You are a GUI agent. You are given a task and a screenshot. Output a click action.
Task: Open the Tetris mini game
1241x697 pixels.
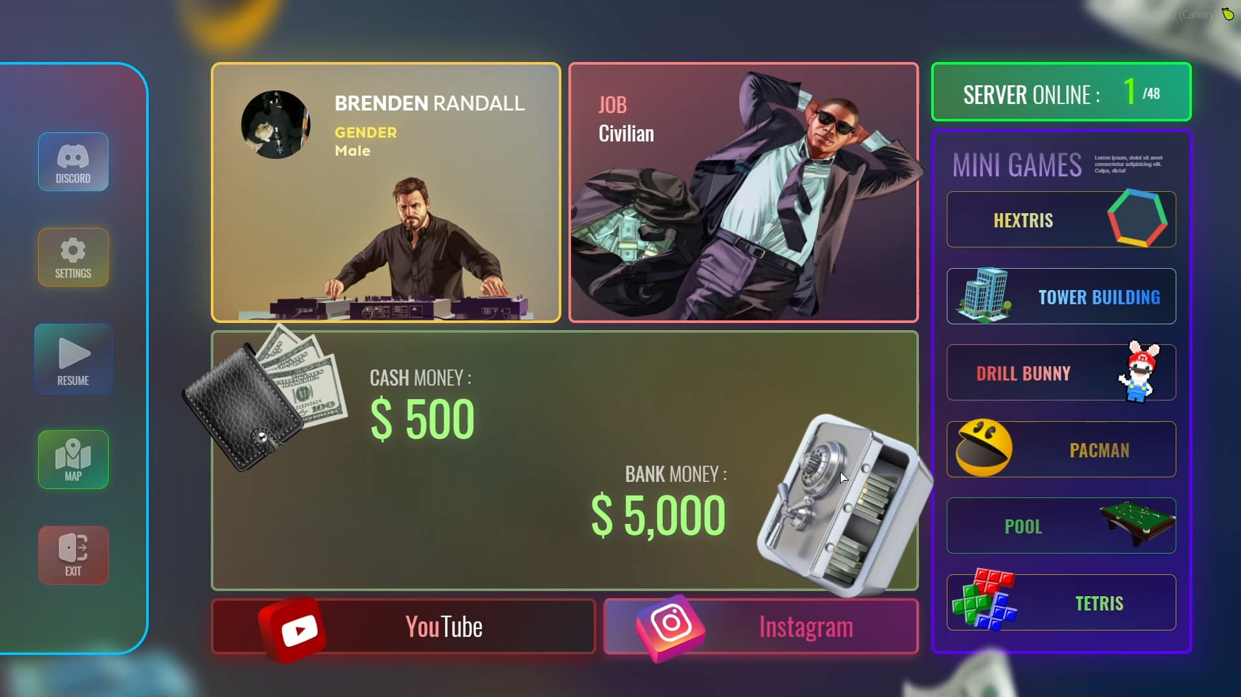1061,603
